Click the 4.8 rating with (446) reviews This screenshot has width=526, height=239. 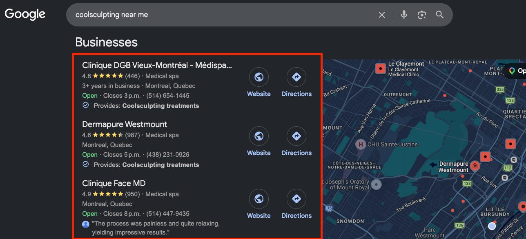(x=111, y=76)
